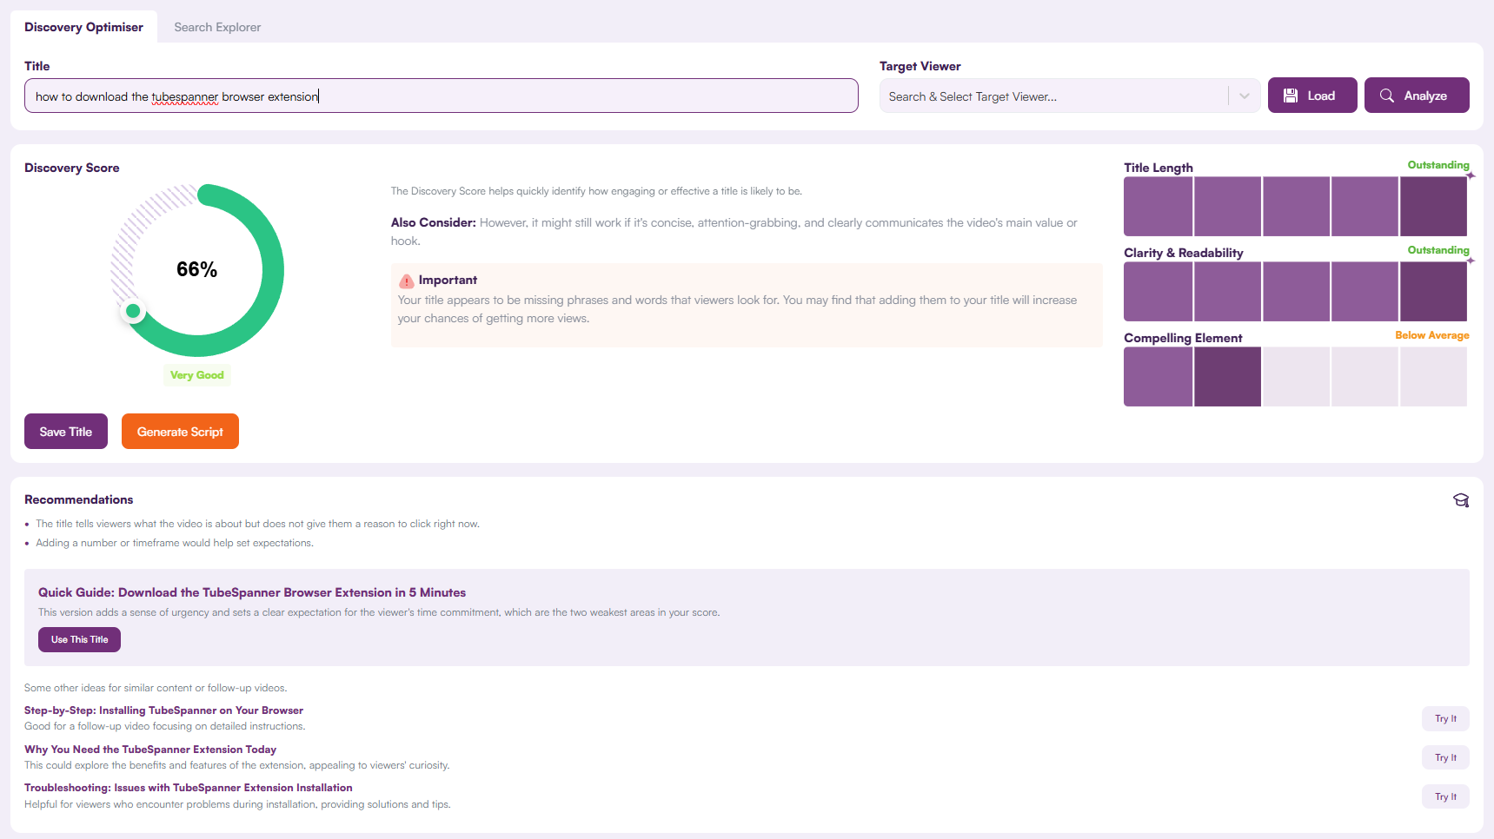Open the Target Viewer dropdown

pyautogui.click(x=1070, y=96)
